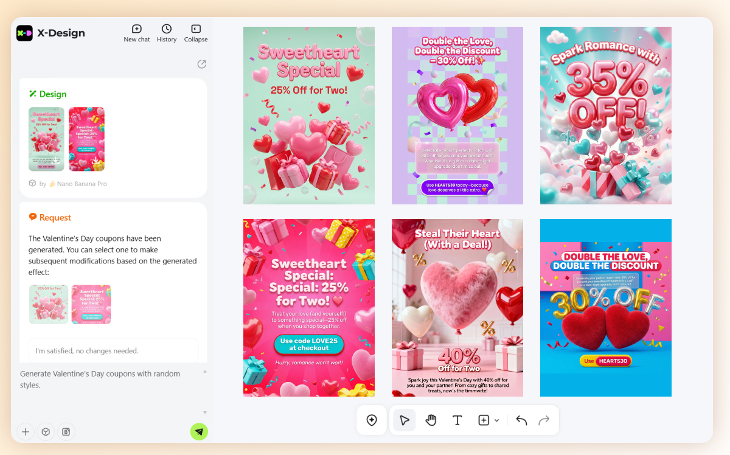The width and height of the screenshot is (730, 455).
Task: Click the share/export icon above the Design panel
Action: pos(202,64)
